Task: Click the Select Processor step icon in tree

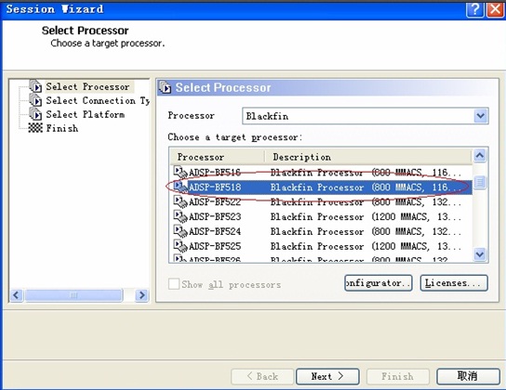Action: (35, 86)
